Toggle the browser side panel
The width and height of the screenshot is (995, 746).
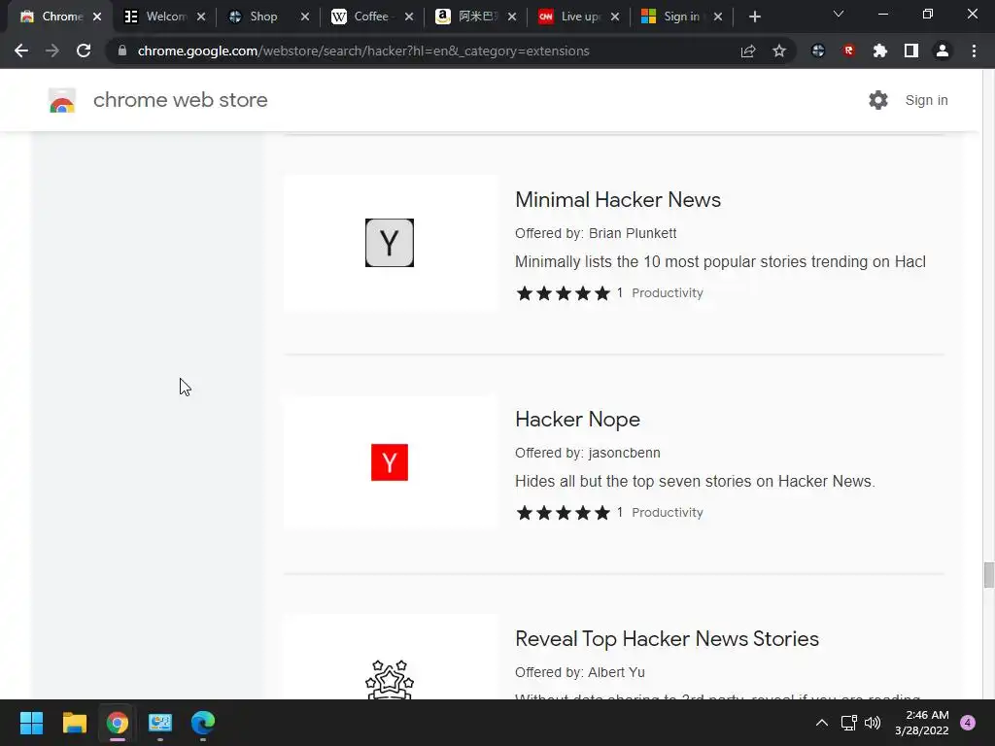911,51
